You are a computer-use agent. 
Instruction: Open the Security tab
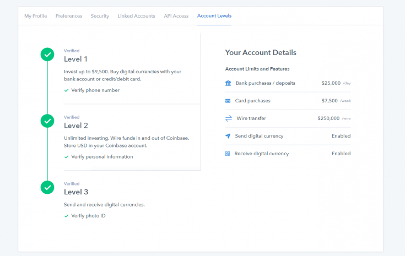coord(100,16)
